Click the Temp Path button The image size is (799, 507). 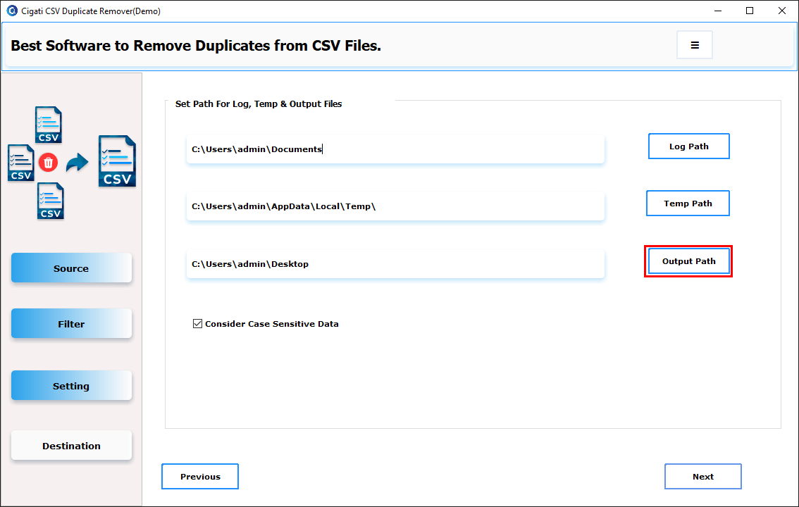click(688, 203)
